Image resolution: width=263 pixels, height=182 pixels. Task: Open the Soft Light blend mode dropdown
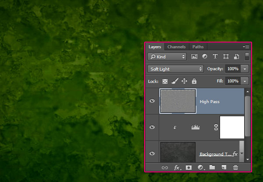[176, 69]
